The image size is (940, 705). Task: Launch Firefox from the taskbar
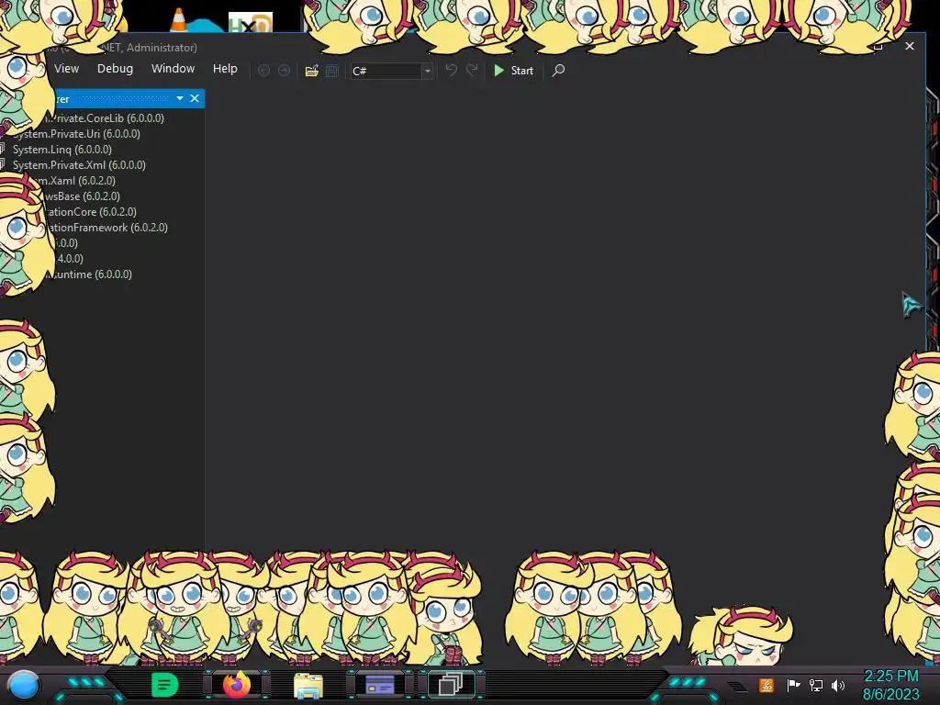237,685
